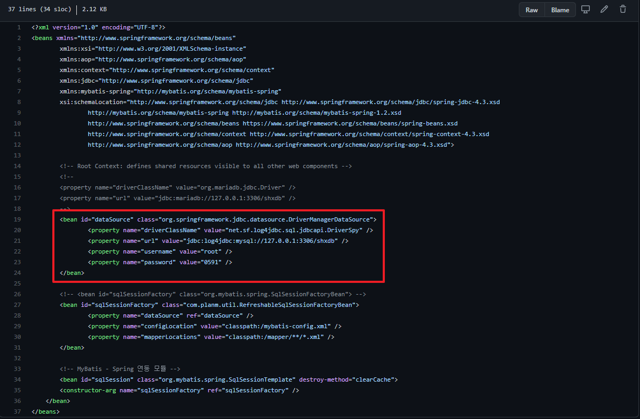The image size is (640, 419).
Task: Select line number 1
Action: pos(19,27)
